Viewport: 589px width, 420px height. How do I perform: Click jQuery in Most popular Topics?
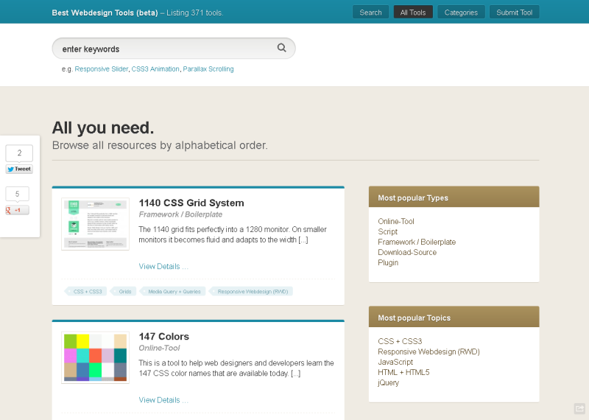click(389, 382)
